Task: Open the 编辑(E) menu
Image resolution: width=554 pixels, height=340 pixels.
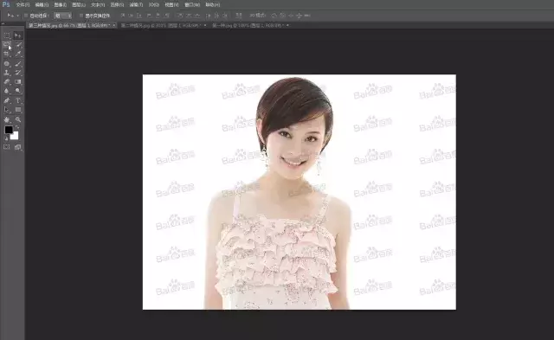Action: pos(42,5)
